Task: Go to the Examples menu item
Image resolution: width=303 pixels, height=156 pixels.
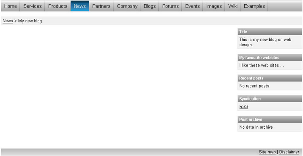Action: pos(254,6)
